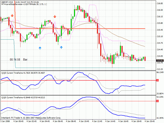Click the 42.3976 scale value
The width and height of the screenshot is (164, 123).
pos(160,118)
